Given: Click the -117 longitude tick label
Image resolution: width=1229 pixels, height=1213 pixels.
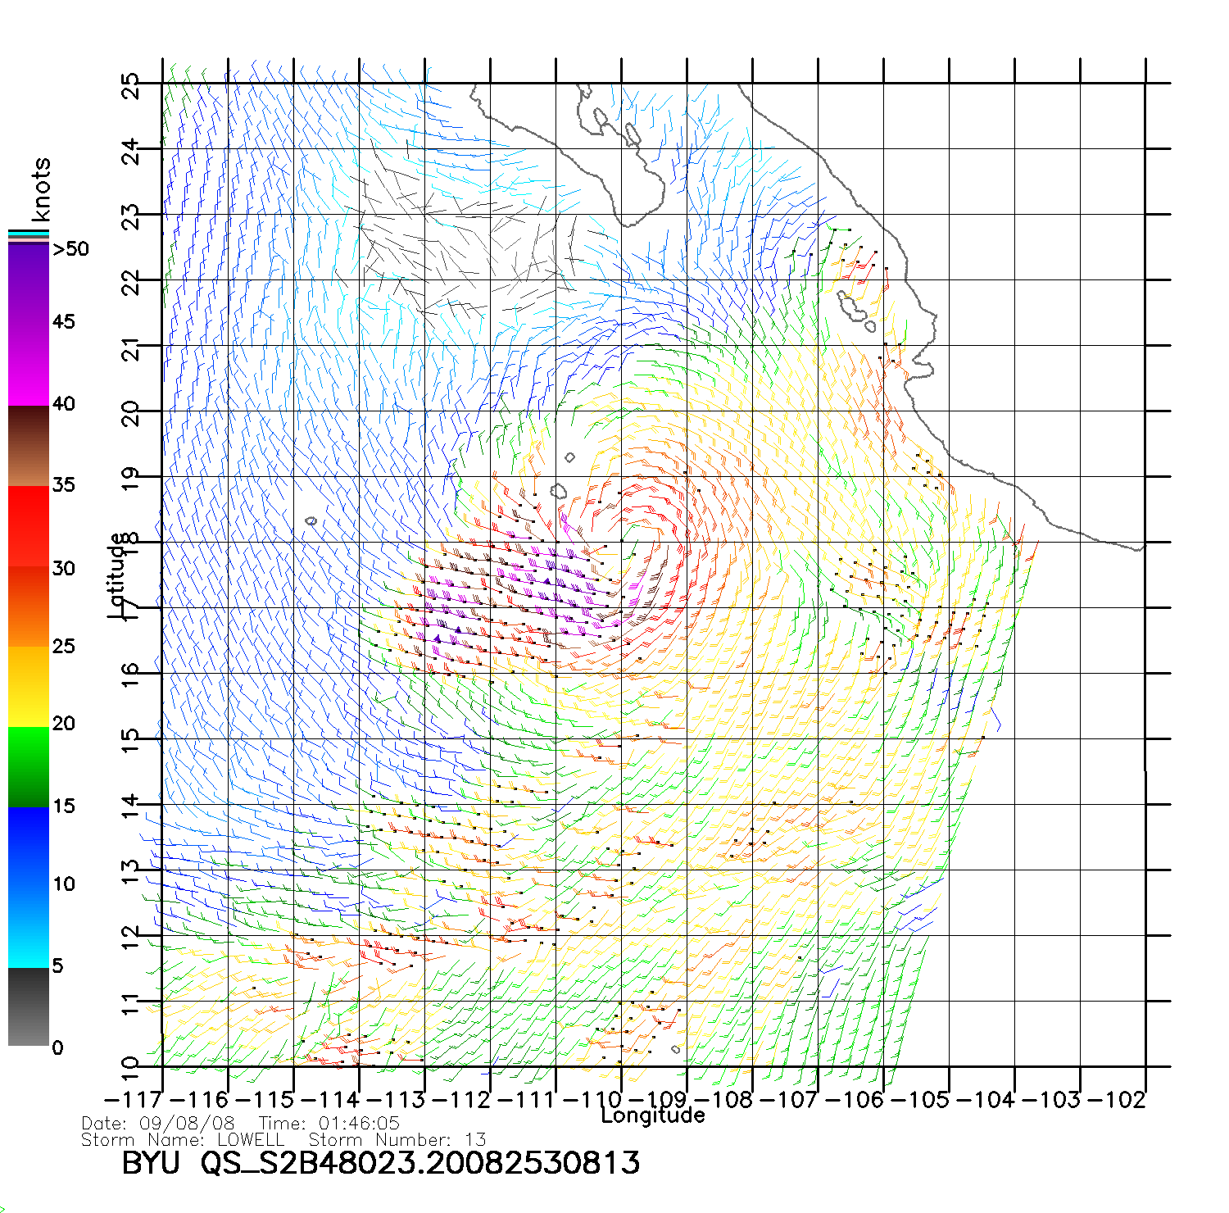Looking at the screenshot, I should (x=133, y=1100).
